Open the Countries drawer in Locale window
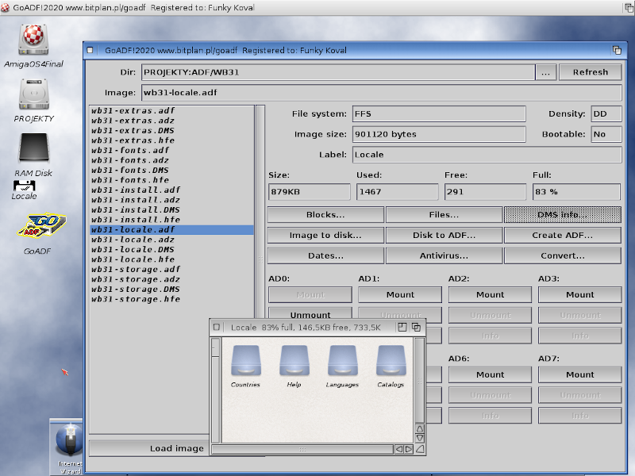Screen dimensions: 635x476 245,361
